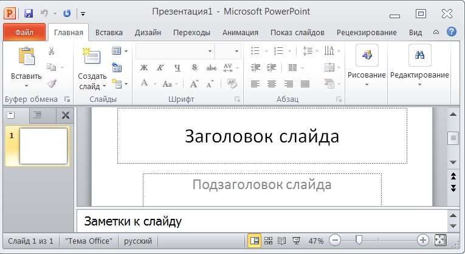Convert text to SmartArt
Image resolution: width=465 pixels, height=254 pixels.
(332, 84)
